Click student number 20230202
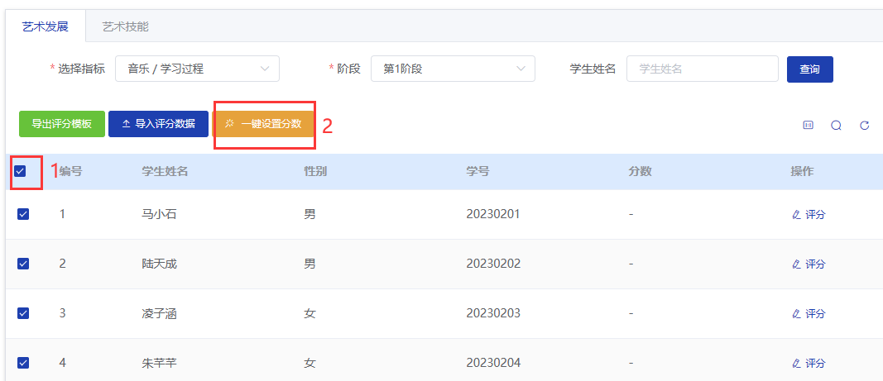This screenshot has height=381, width=883. [x=493, y=264]
